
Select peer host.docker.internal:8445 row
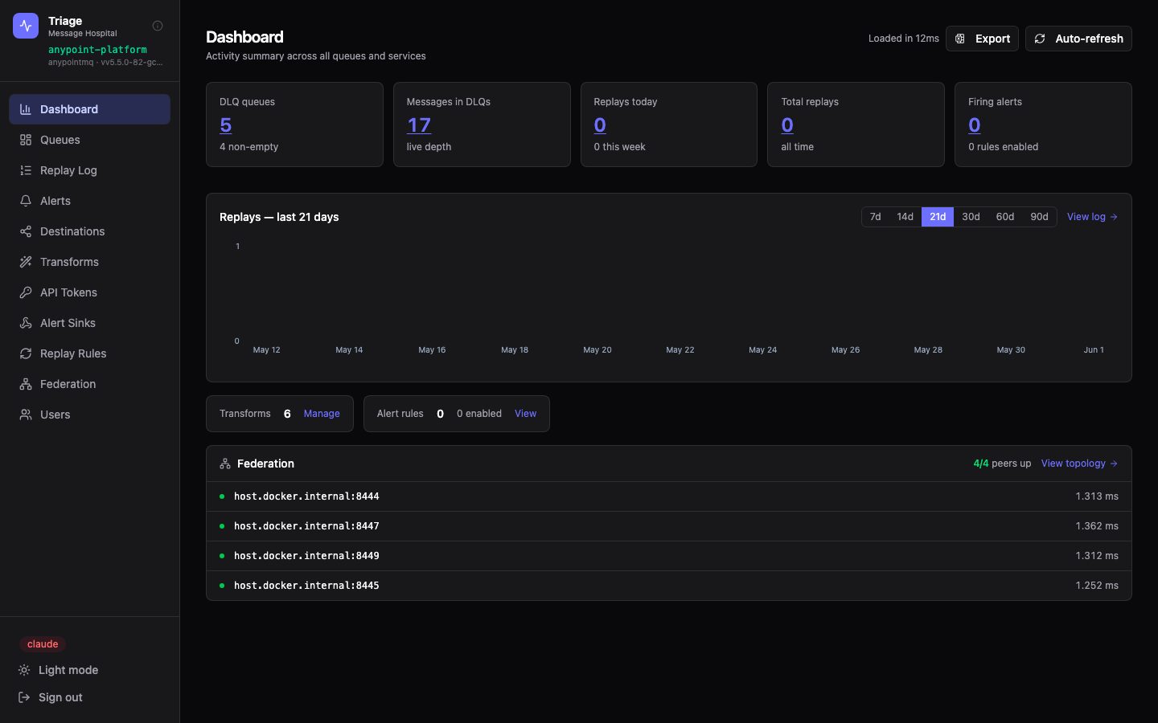click(669, 586)
